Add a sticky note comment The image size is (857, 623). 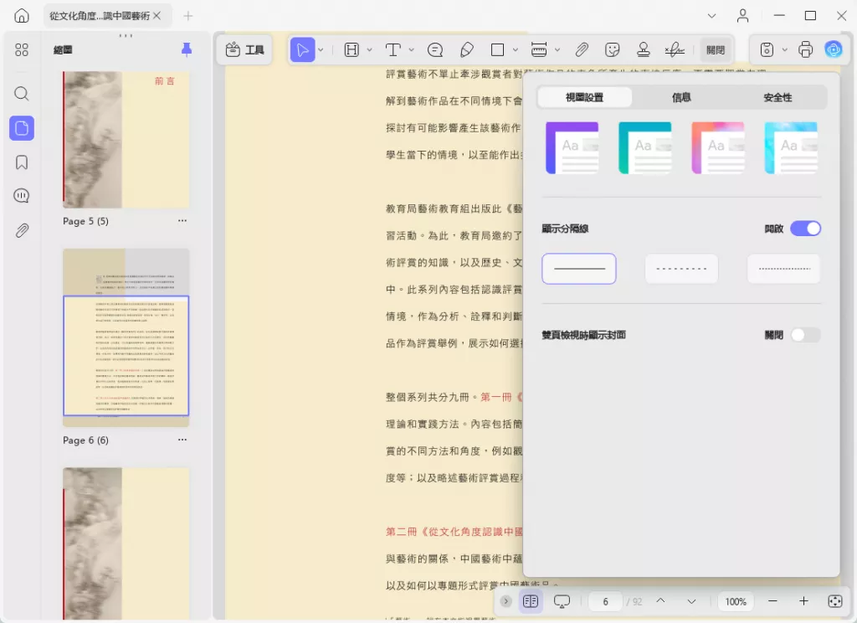pyautogui.click(x=435, y=50)
